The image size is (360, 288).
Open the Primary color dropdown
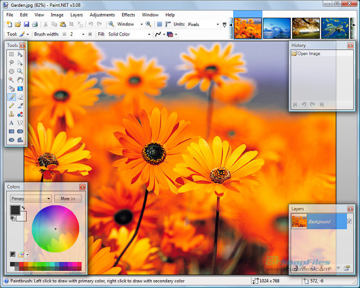[31, 198]
